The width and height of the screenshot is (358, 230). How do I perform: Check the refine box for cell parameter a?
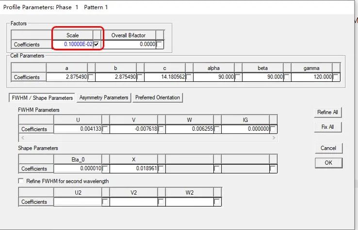coord(91,77)
